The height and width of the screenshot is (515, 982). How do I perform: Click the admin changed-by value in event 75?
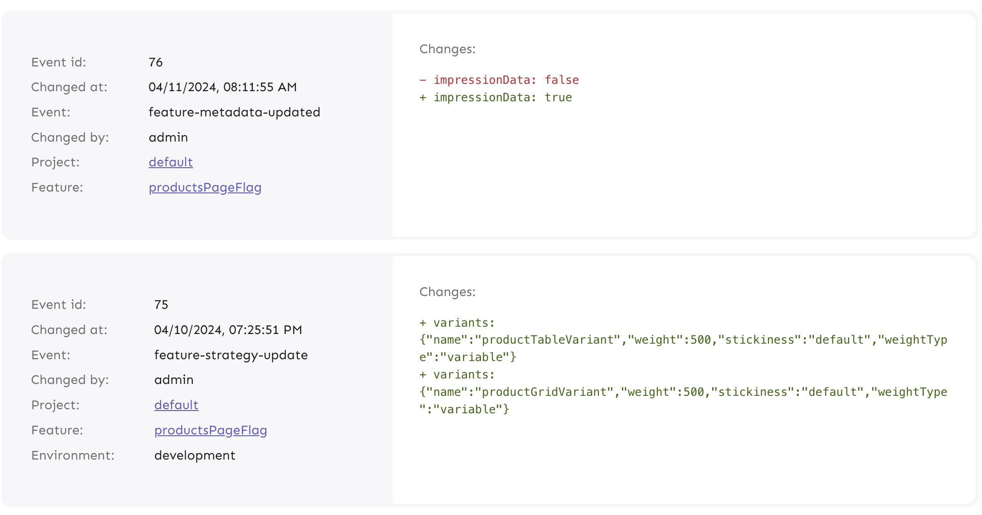(x=174, y=380)
